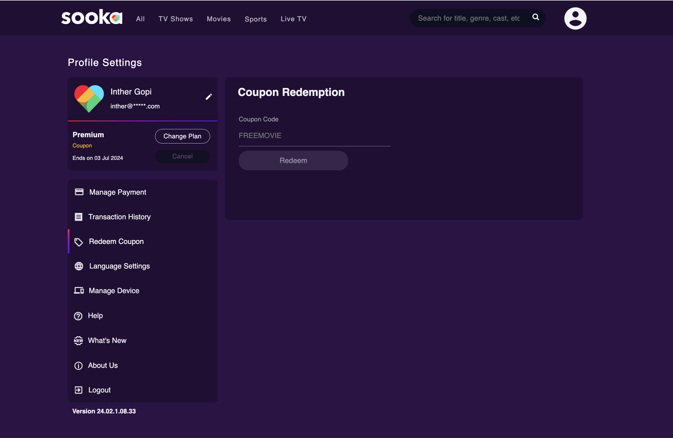
Task: Click the Logout exit icon
Action: (x=78, y=390)
